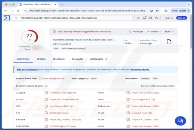
Task: Click the warning icon in ESET-NOD32 row
Action: pos(46,126)
